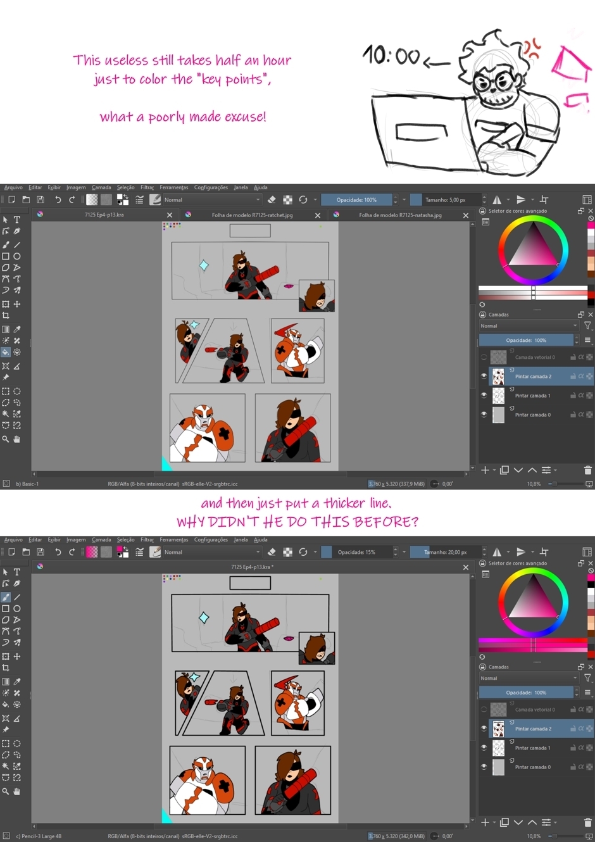The image size is (595, 842).
Task: Hide Pintar camada 0 layer in lower window
Action: (x=484, y=767)
